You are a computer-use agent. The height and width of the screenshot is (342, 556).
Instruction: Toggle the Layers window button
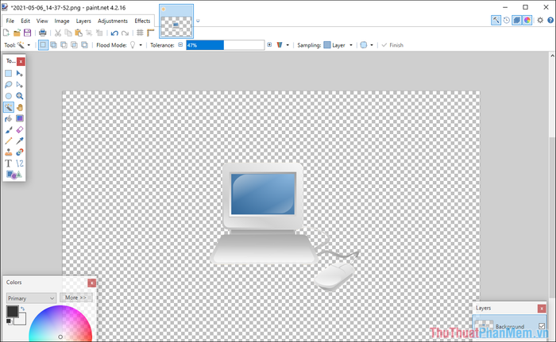(x=517, y=20)
